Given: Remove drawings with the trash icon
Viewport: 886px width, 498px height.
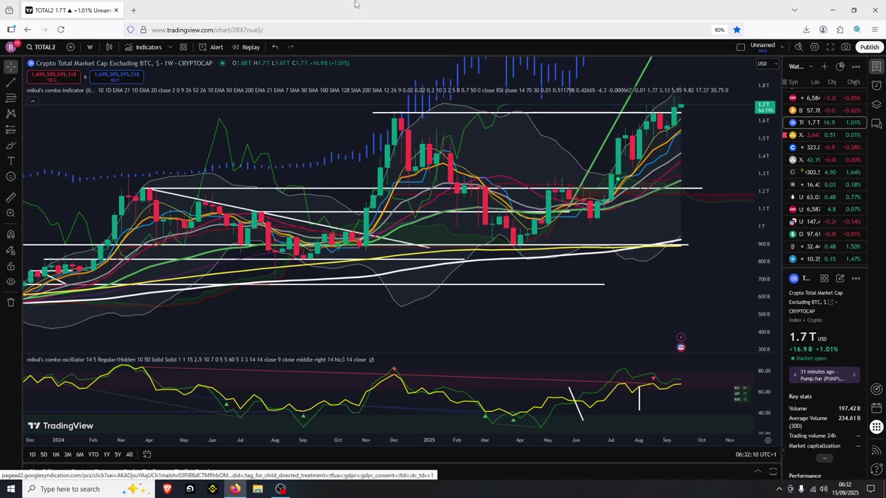Looking at the screenshot, I should 10,302.
